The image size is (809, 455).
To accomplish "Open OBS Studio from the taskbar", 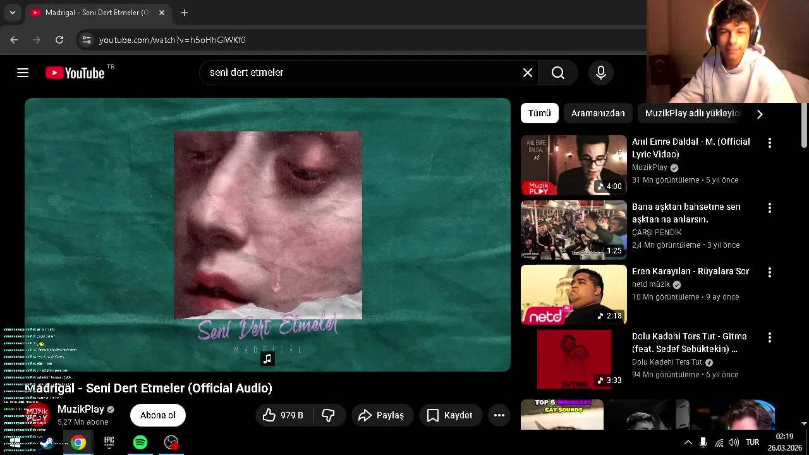I will [x=171, y=442].
